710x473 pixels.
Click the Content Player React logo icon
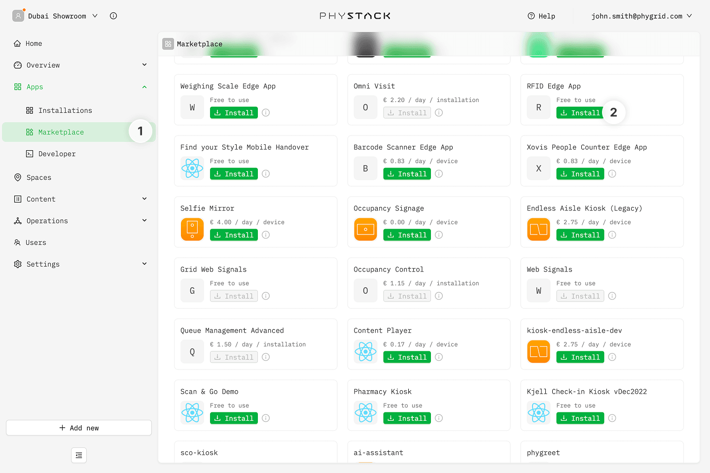coord(365,352)
